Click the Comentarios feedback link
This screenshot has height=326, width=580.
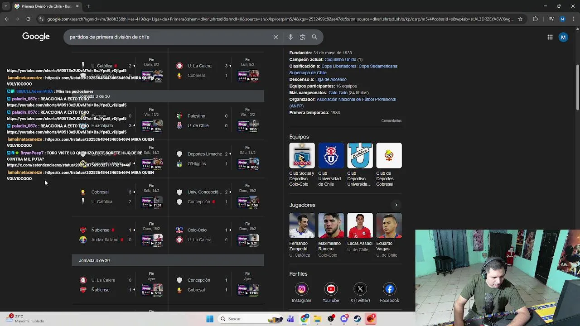coord(391,121)
